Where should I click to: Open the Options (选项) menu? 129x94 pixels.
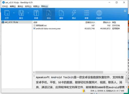tap(28, 6)
